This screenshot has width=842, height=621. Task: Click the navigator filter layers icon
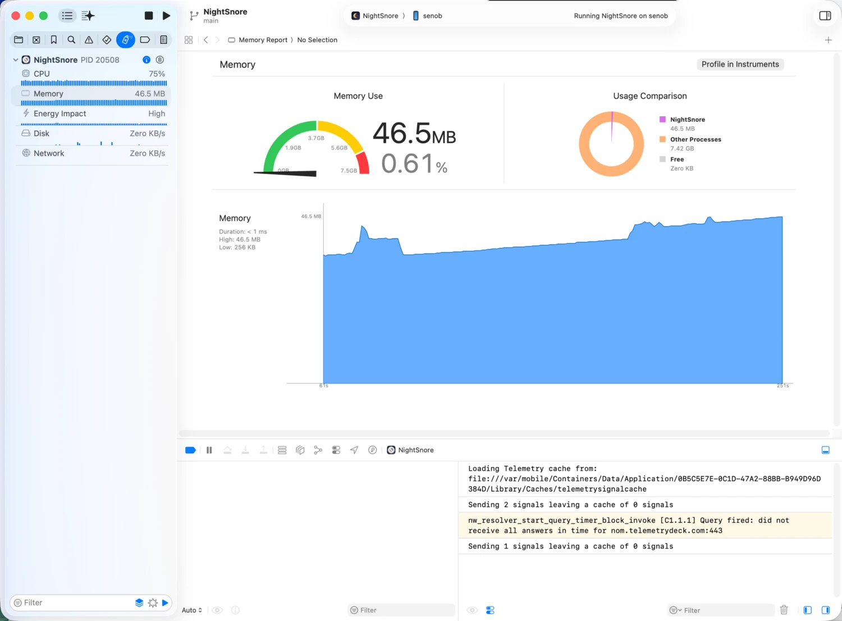139,602
